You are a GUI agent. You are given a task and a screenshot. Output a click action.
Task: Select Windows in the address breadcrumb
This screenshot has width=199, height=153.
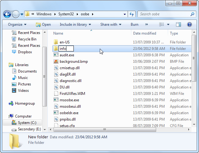click(44, 14)
